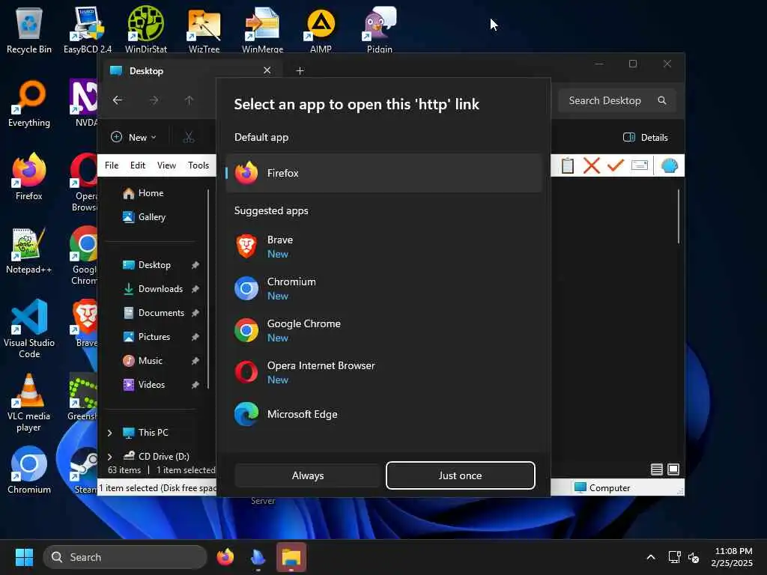Expand CD Drive (D:) tree node
Image resolution: width=767 pixels, height=575 pixels.
tap(109, 457)
